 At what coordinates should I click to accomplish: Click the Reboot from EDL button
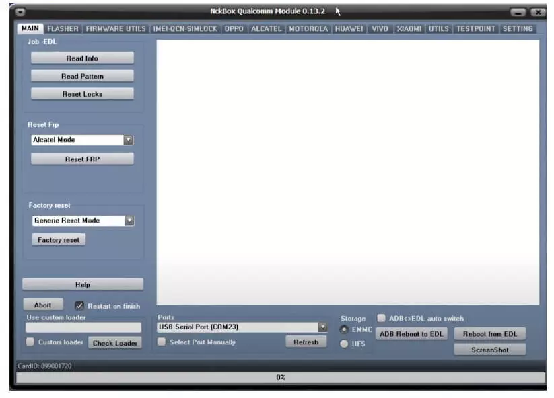click(x=490, y=334)
